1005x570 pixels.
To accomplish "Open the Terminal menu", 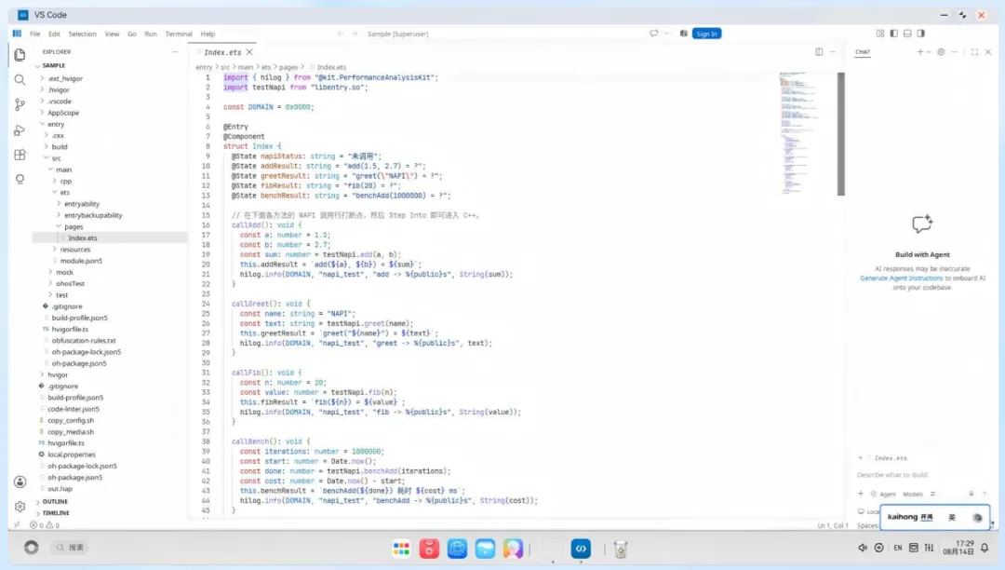I will (x=178, y=34).
